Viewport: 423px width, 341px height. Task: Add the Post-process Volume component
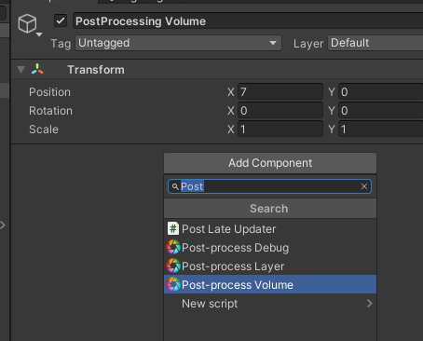(270, 284)
